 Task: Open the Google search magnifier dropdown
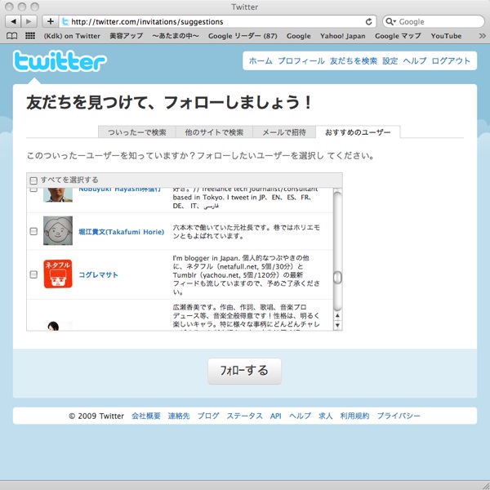(x=390, y=21)
